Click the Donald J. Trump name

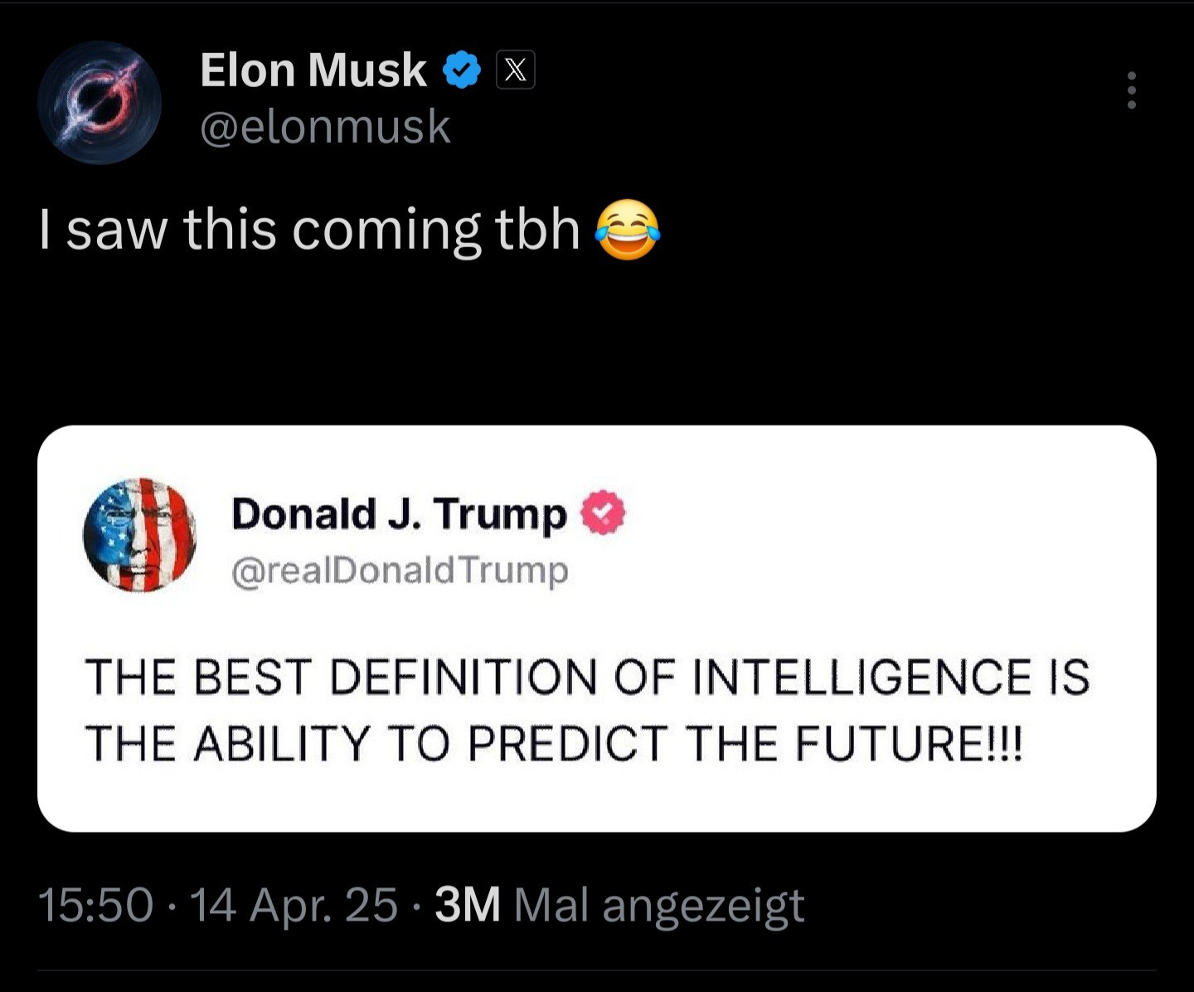pos(399,513)
